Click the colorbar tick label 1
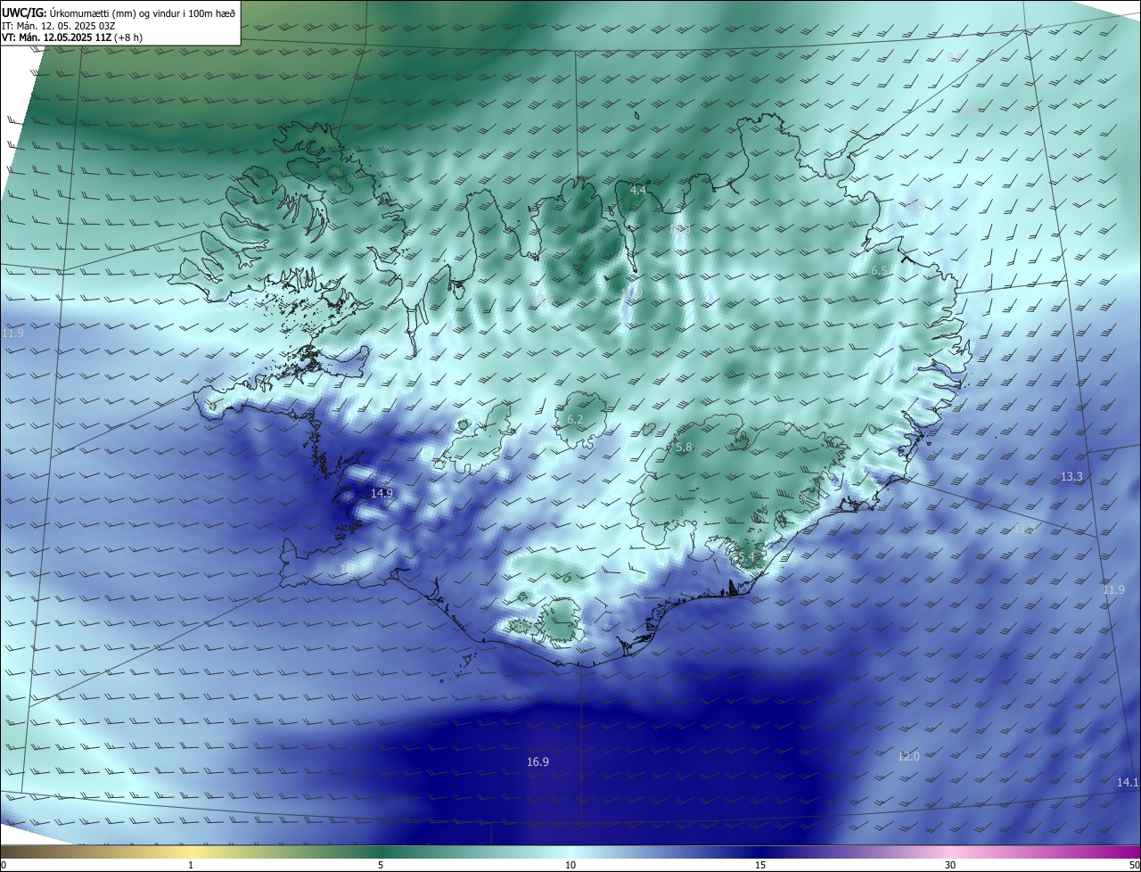 tap(192, 865)
